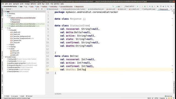Click the Profile app icon in toolbar
Screen dimensions: 176x99
(x=150, y=6)
